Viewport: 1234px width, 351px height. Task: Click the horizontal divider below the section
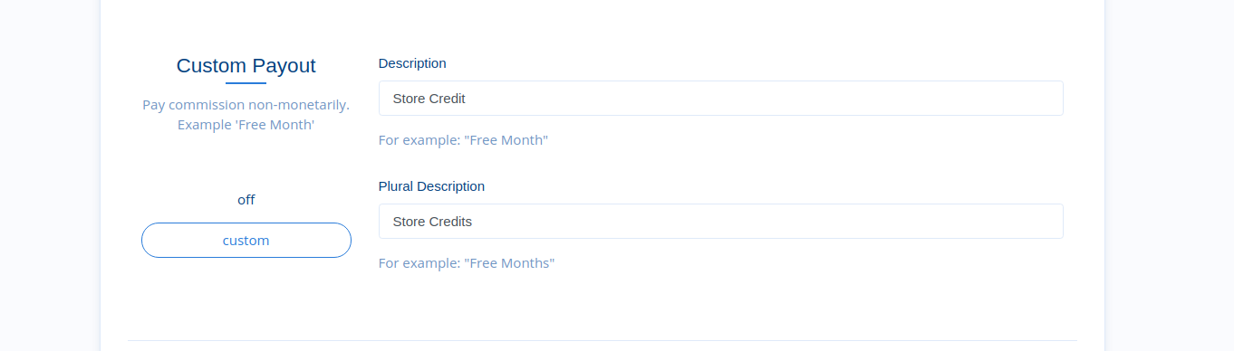(x=603, y=341)
